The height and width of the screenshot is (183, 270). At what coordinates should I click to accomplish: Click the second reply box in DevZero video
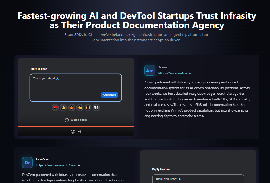(x=198, y=179)
